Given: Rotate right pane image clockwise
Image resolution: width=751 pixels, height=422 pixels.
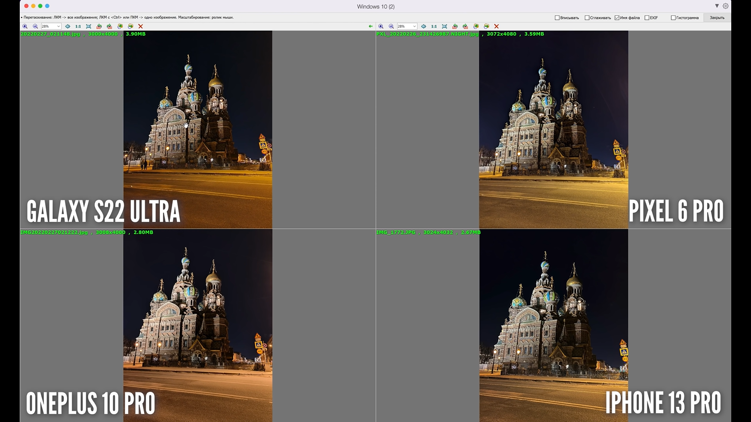Looking at the screenshot, I should click(465, 26).
